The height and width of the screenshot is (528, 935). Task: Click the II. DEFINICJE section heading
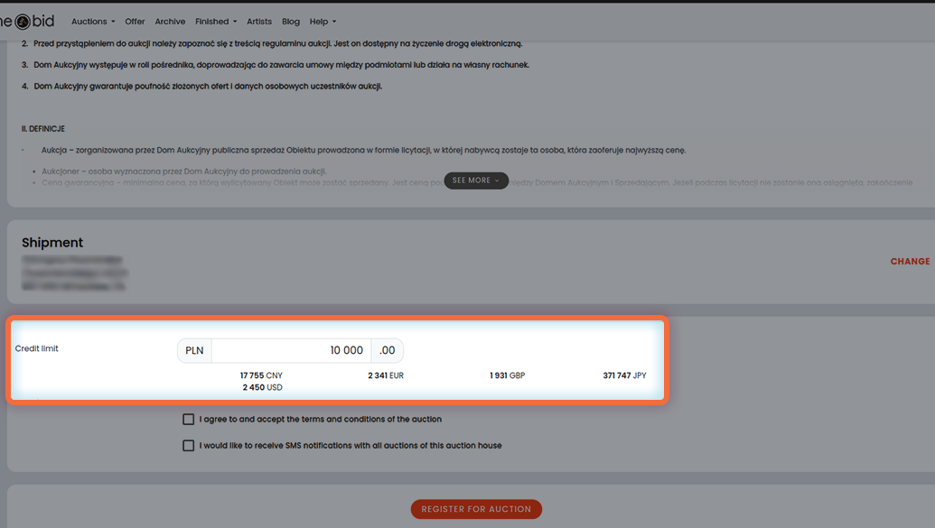(43, 129)
